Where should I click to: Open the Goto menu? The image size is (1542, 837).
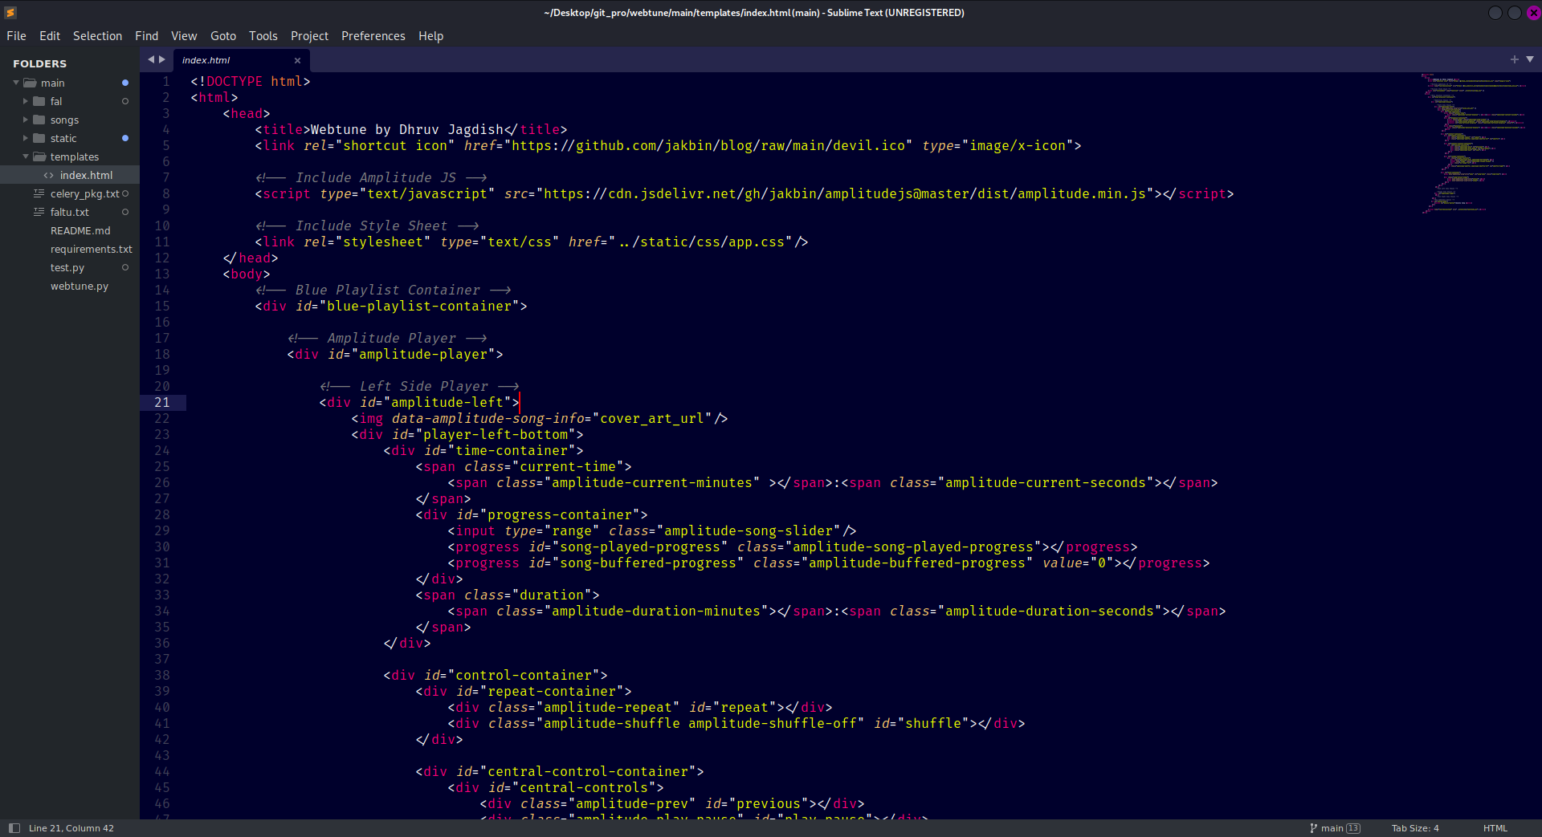click(223, 36)
